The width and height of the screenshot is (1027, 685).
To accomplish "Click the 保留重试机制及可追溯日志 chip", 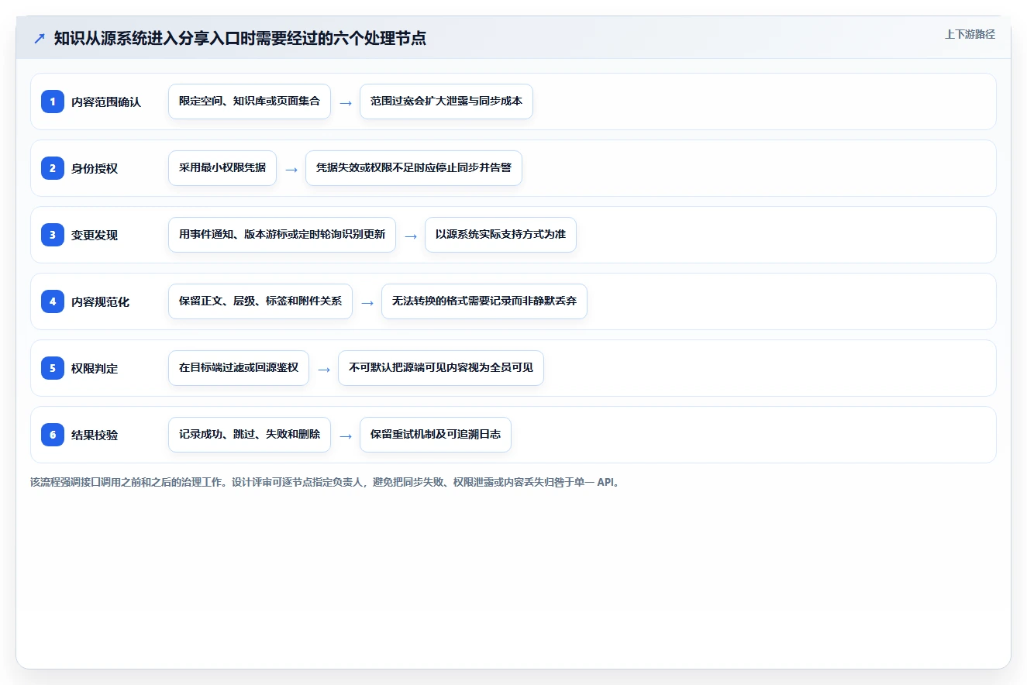I will [436, 435].
